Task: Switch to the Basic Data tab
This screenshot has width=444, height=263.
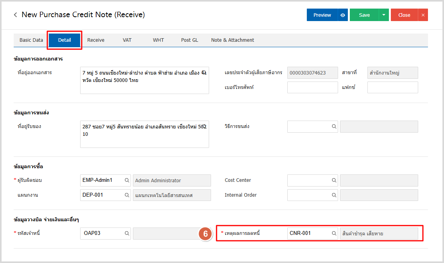Action: click(x=31, y=40)
